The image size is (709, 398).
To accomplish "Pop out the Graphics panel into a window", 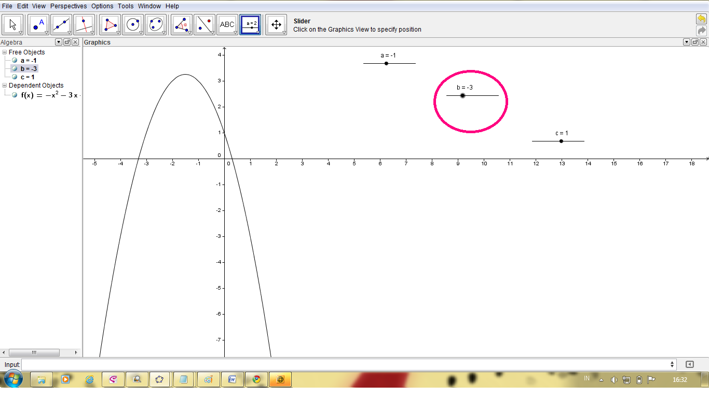I will click(695, 42).
